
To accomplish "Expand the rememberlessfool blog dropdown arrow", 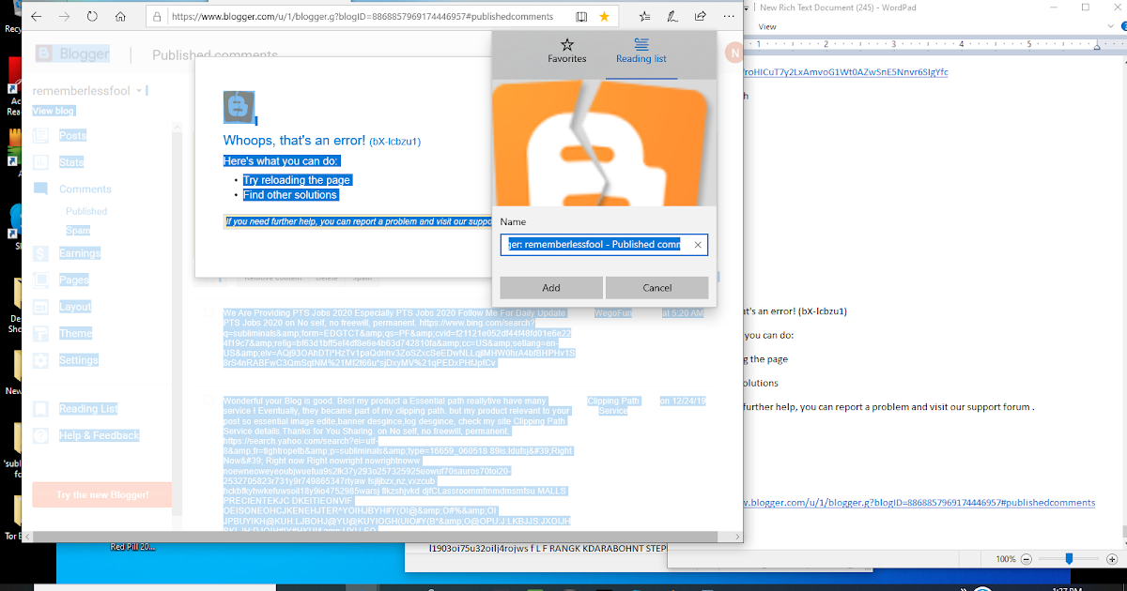I will [x=139, y=91].
